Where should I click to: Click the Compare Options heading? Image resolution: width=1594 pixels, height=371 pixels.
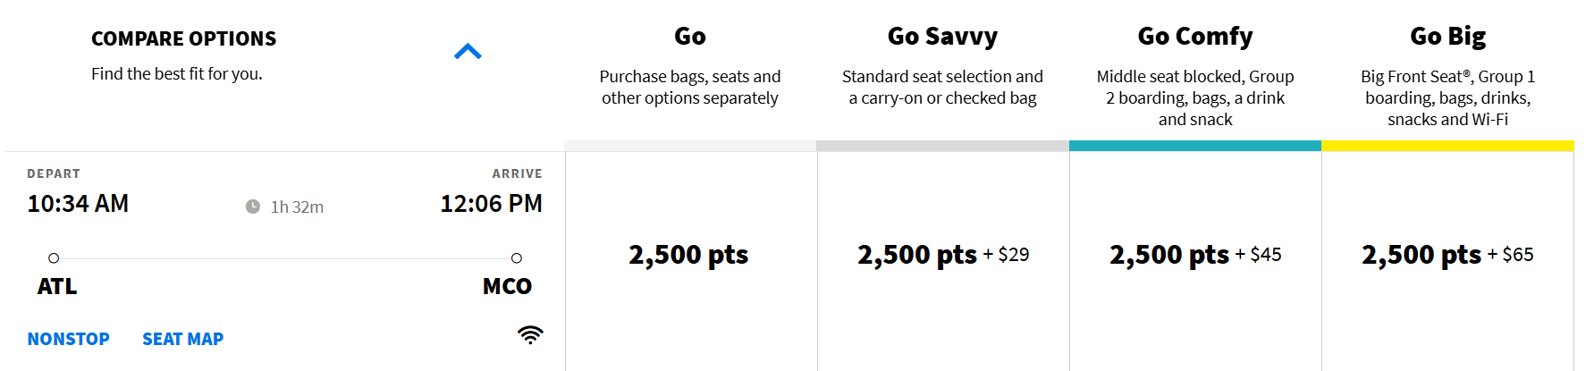tap(183, 38)
